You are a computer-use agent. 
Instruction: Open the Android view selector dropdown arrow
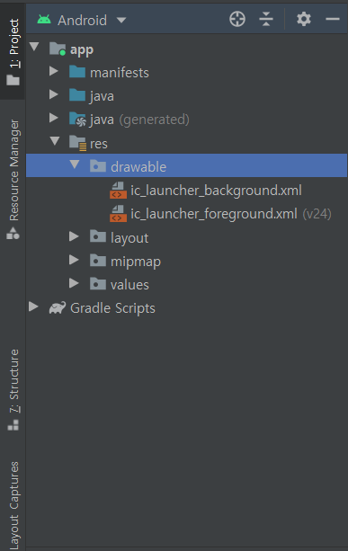click(121, 20)
